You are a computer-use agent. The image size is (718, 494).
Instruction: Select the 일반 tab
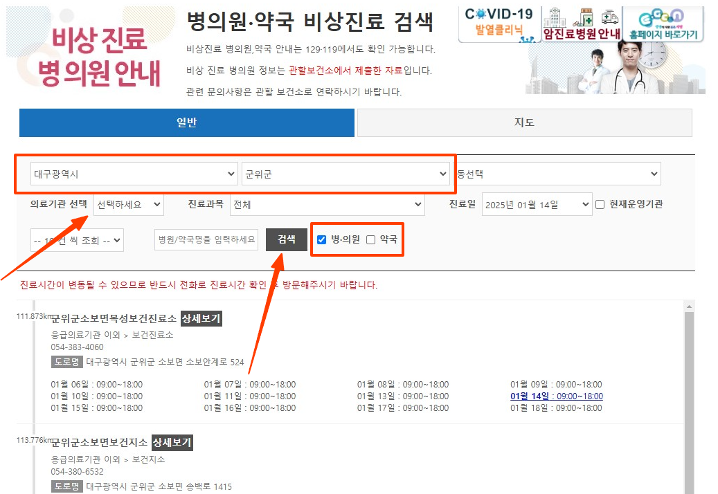(185, 122)
